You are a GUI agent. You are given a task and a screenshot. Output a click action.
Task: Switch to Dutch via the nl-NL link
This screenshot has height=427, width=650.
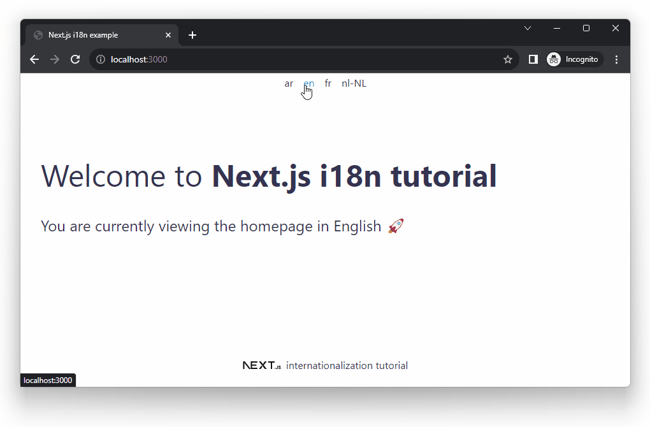(354, 83)
